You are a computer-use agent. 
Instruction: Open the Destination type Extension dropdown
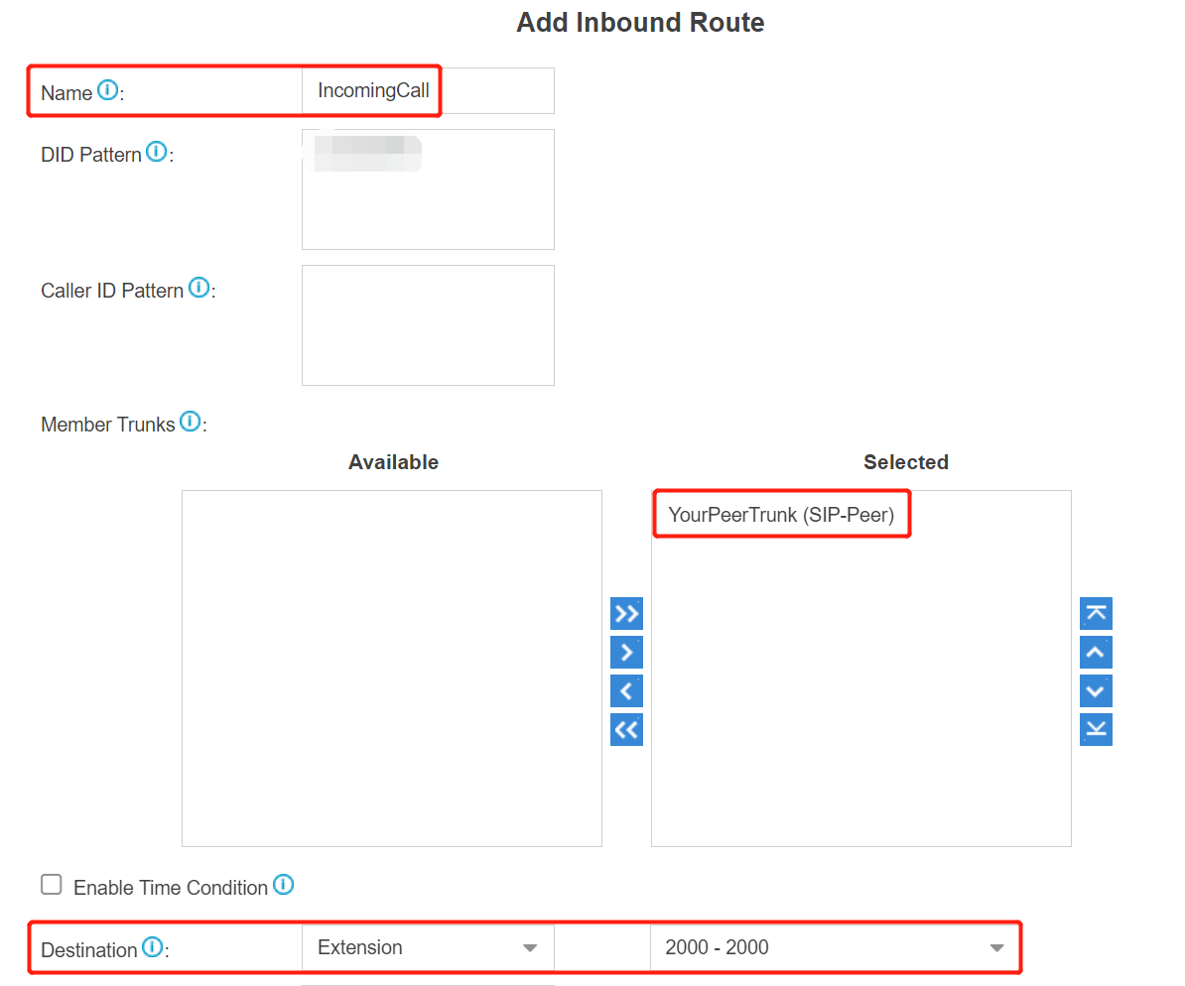pyautogui.click(x=428, y=947)
